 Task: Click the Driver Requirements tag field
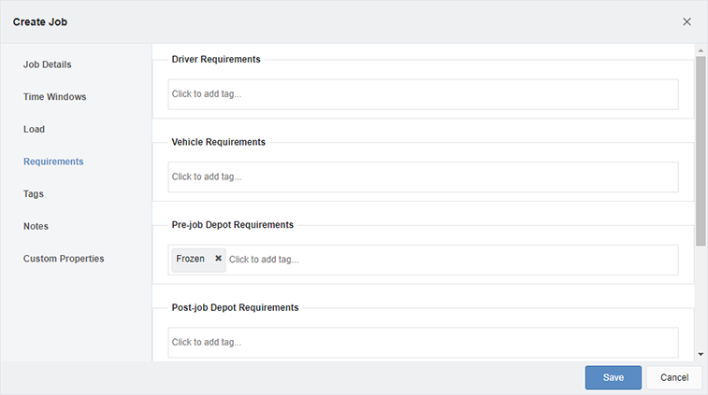(423, 94)
